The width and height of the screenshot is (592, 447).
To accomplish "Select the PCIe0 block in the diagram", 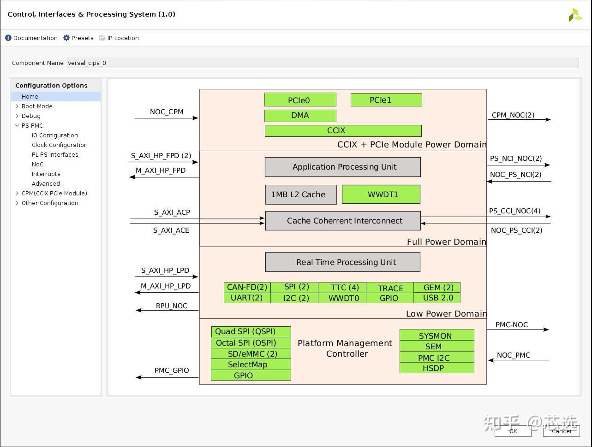I will pos(300,100).
